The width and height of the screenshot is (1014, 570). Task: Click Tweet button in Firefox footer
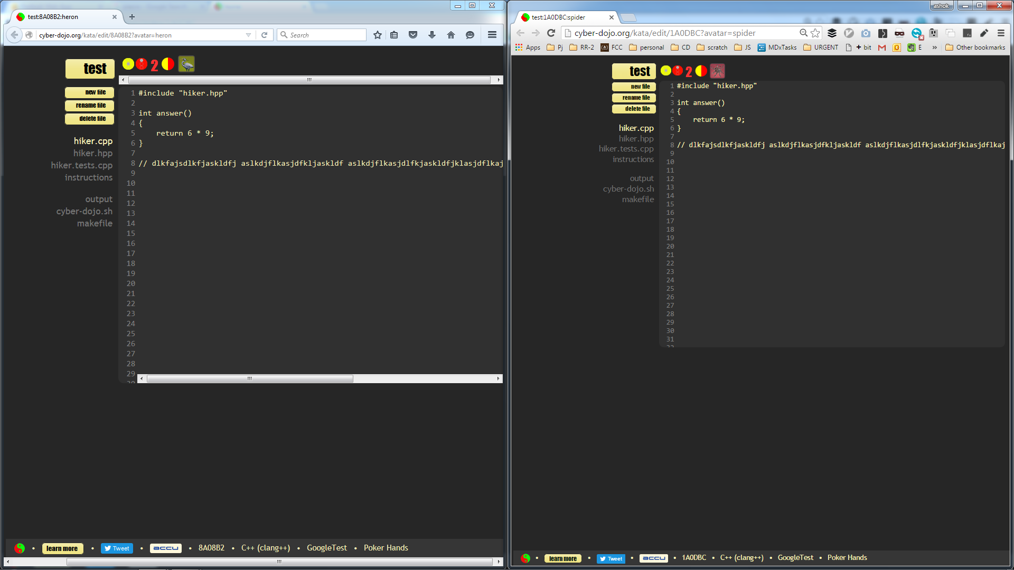(117, 548)
